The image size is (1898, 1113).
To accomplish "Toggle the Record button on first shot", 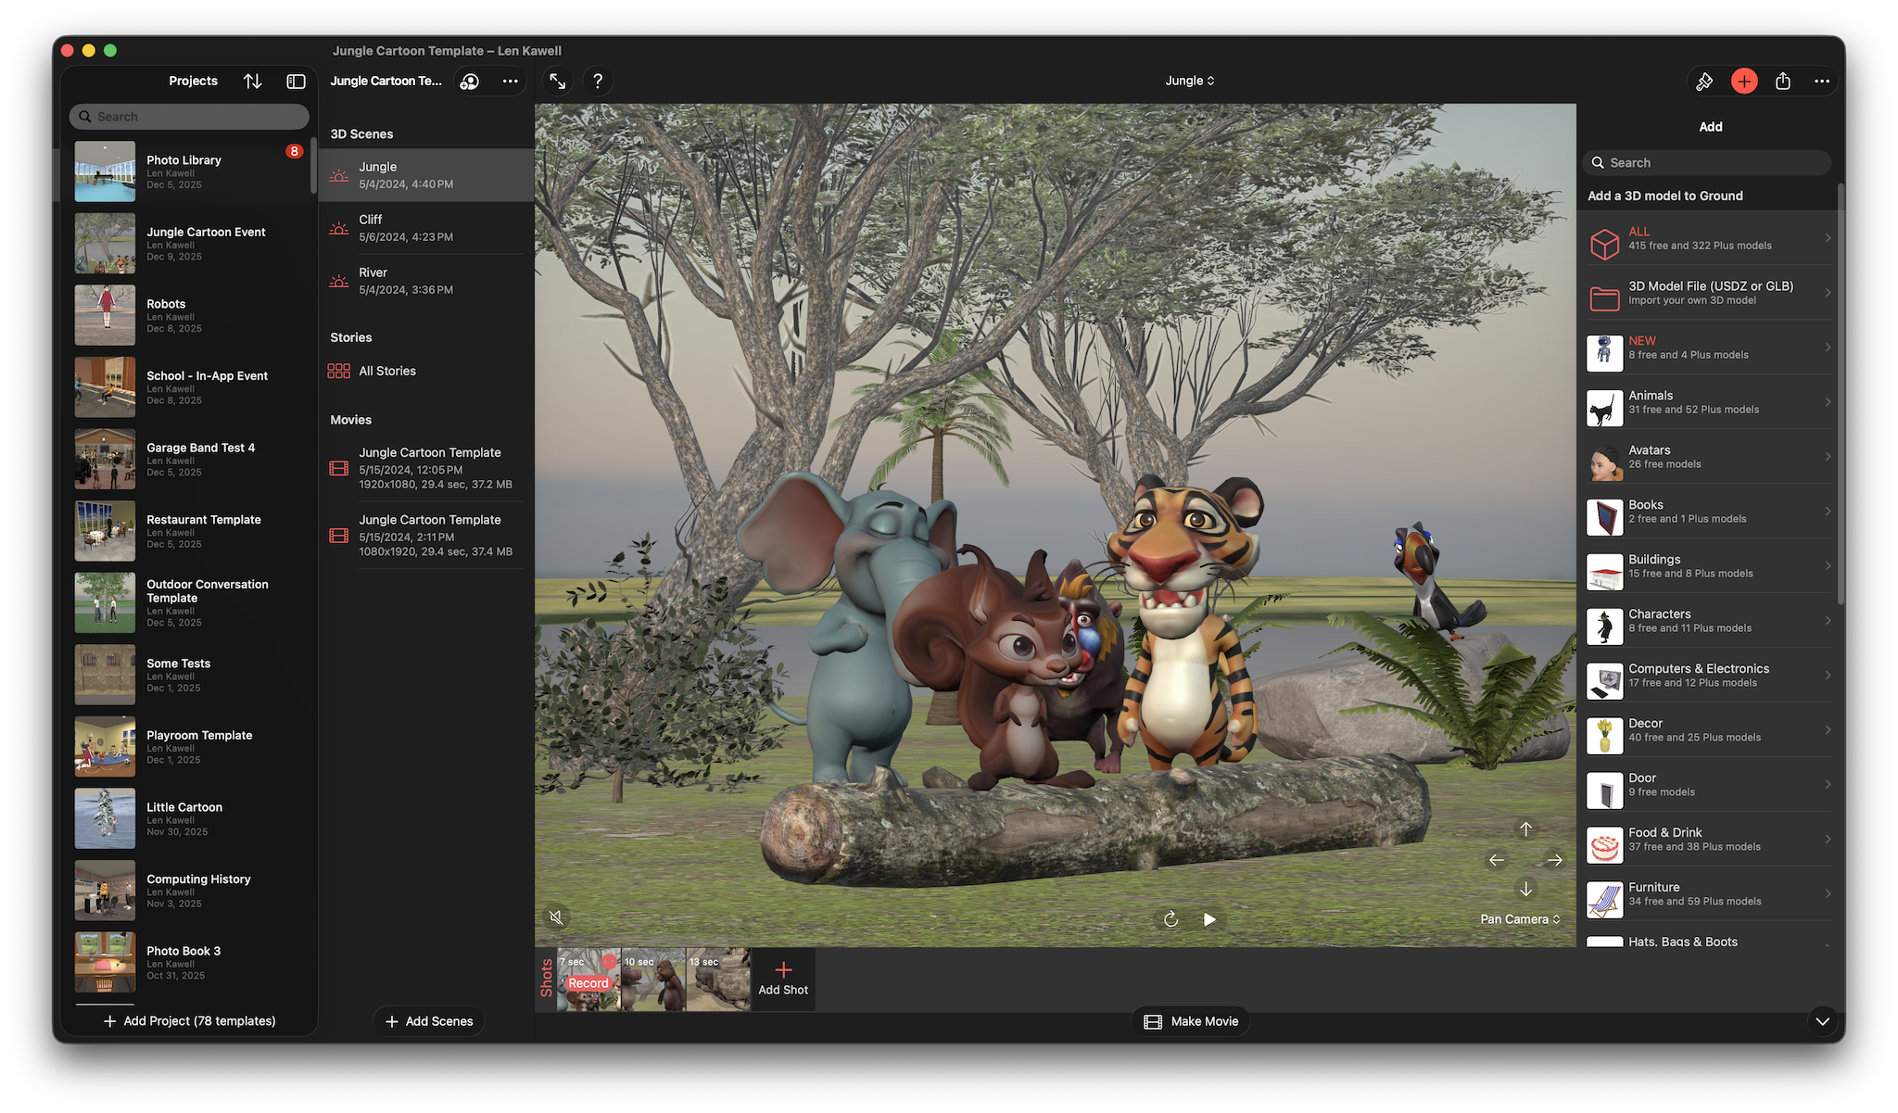I will click(x=588, y=983).
